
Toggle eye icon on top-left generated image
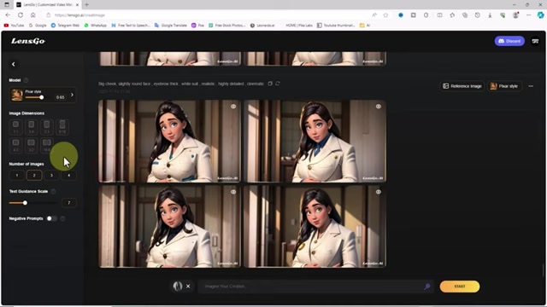click(233, 107)
